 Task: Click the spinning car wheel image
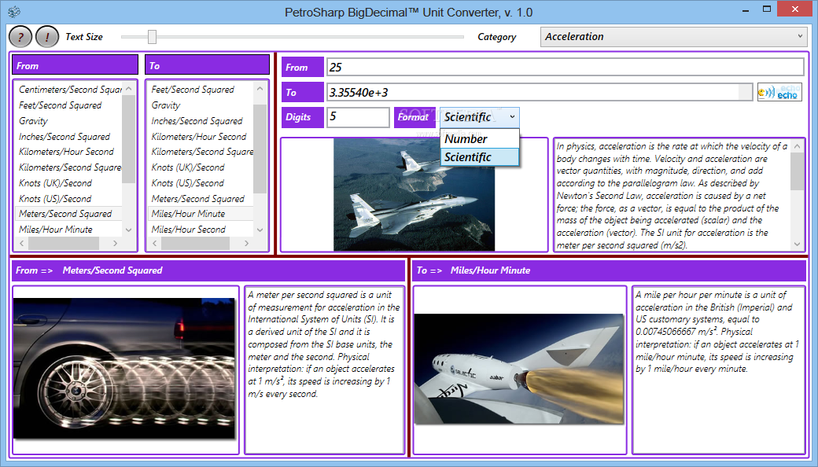(x=124, y=368)
